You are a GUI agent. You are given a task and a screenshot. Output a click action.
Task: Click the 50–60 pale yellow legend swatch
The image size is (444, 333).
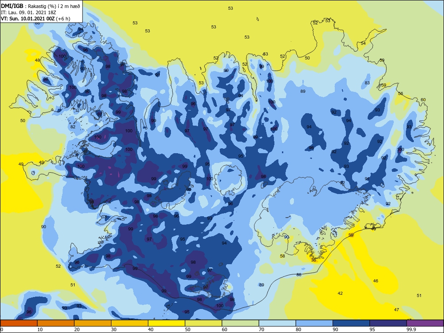point(203,323)
